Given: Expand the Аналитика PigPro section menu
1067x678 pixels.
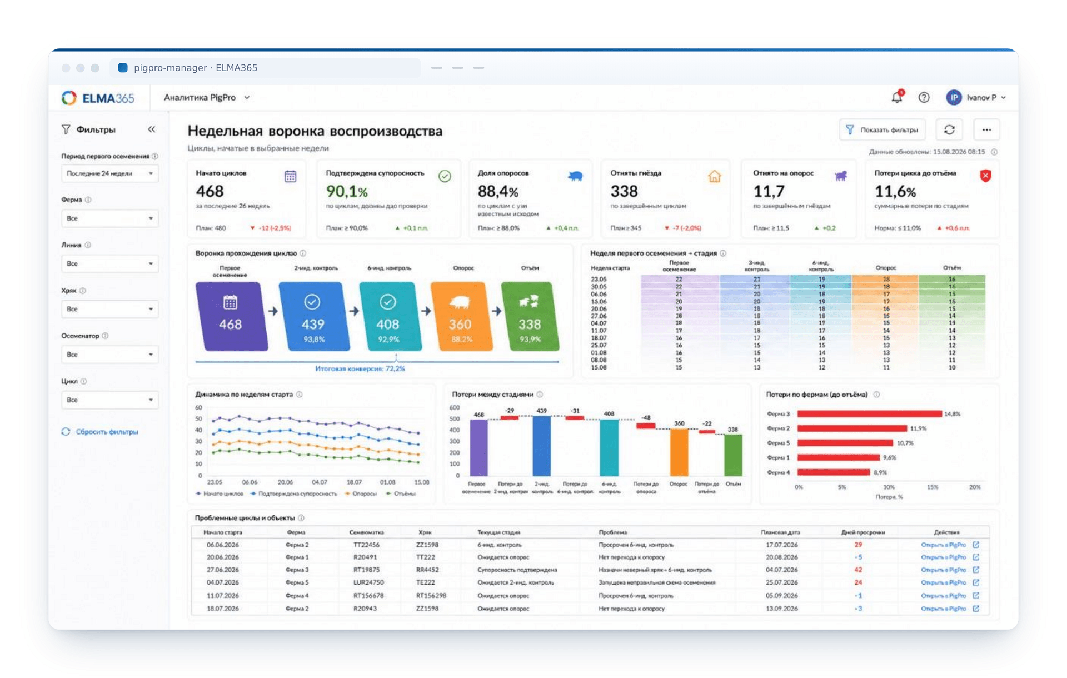Looking at the screenshot, I should [206, 97].
